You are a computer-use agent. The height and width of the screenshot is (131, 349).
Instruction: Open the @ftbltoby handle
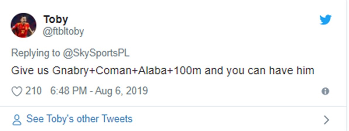[x=63, y=31]
